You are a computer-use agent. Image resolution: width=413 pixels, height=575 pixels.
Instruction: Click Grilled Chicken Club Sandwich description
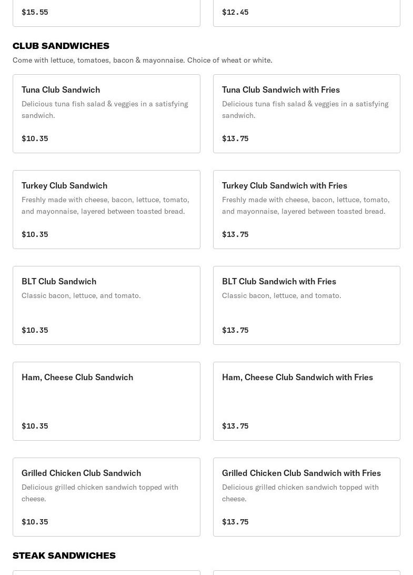(x=100, y=492)
